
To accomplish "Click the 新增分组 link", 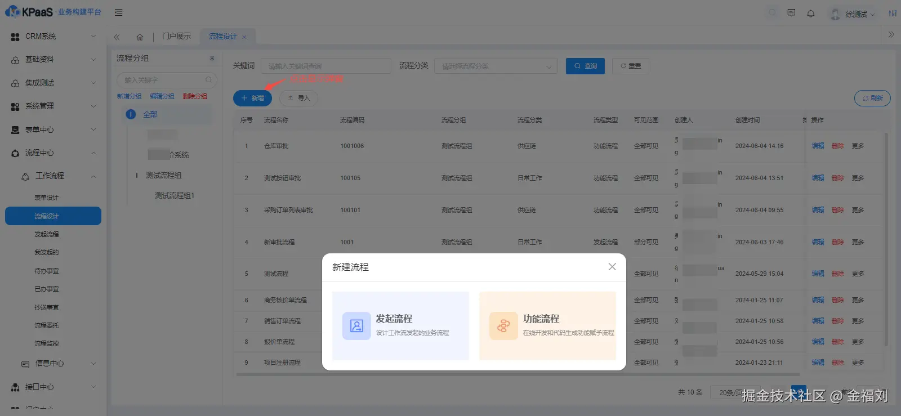I will [x=129, y=96].
